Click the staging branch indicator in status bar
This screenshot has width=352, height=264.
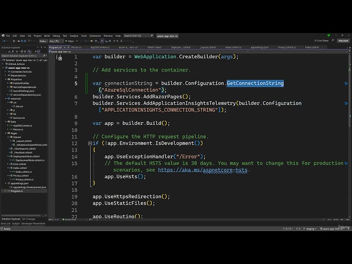click(310, 229)
